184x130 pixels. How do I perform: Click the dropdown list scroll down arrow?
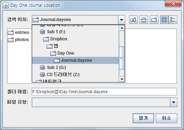[x=122, y=79]
